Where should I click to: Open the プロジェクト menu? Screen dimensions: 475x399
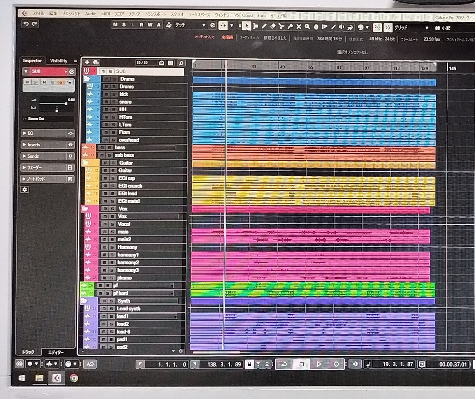pos(71,14)
